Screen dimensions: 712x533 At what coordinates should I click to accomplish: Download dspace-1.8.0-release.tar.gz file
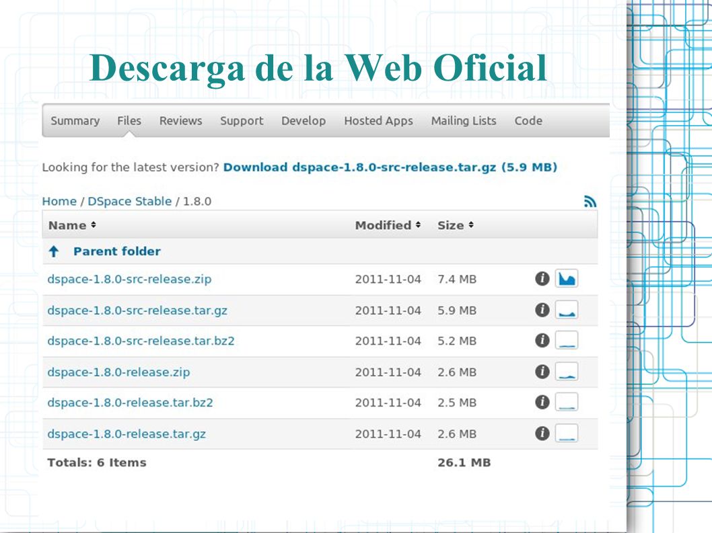127,434
